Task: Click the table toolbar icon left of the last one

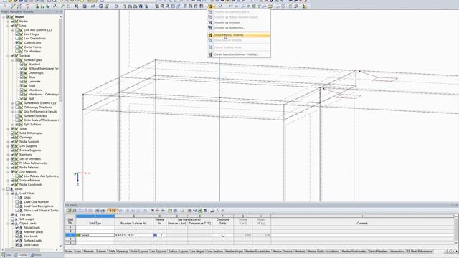Action: [x=218, y=211]
